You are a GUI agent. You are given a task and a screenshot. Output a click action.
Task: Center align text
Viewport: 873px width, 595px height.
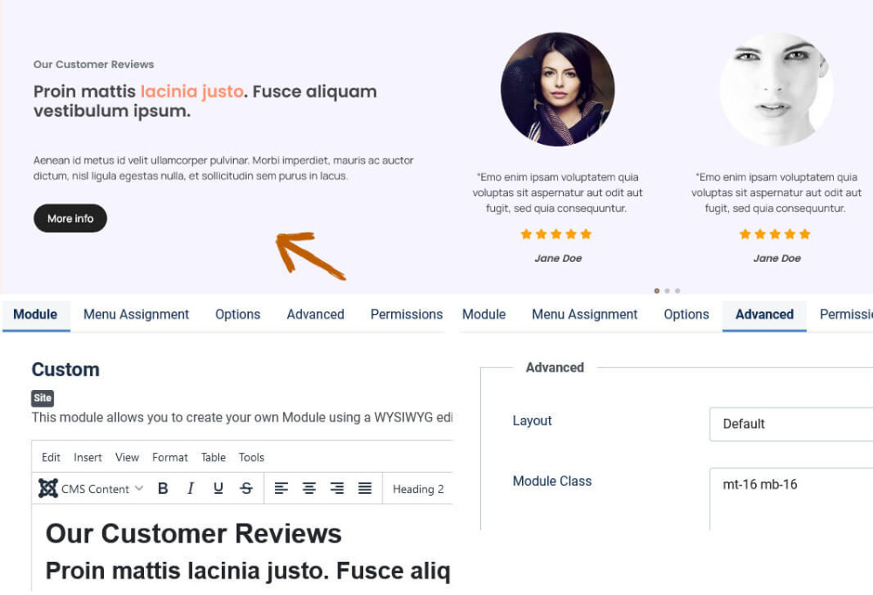309,489
